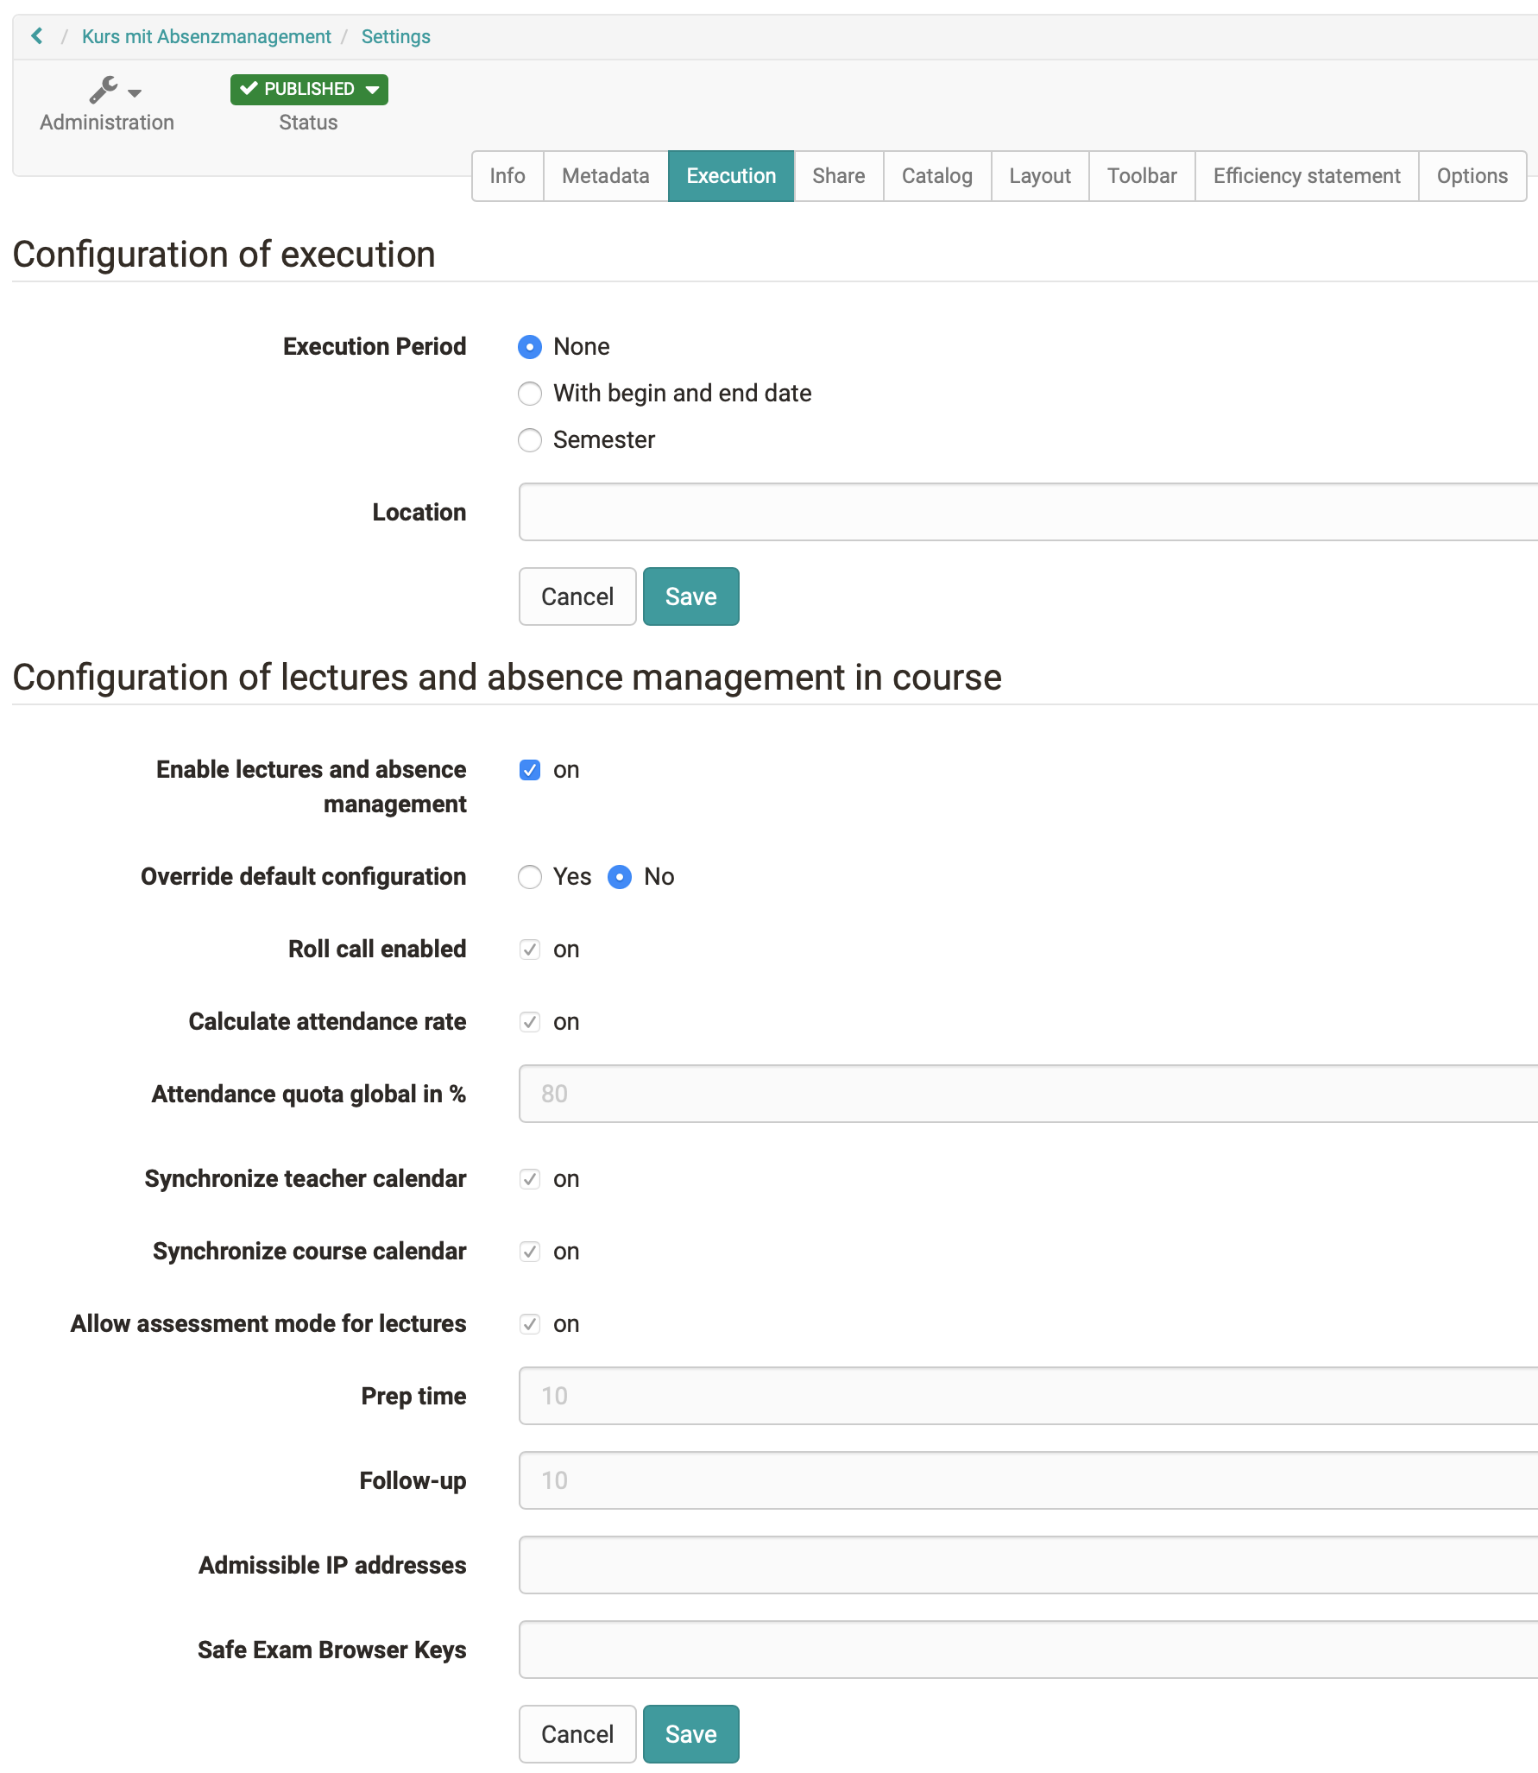This screenshot has height=1773, width=1538.
Task: Select the Toolbar tab
Action: (1141, 176)
